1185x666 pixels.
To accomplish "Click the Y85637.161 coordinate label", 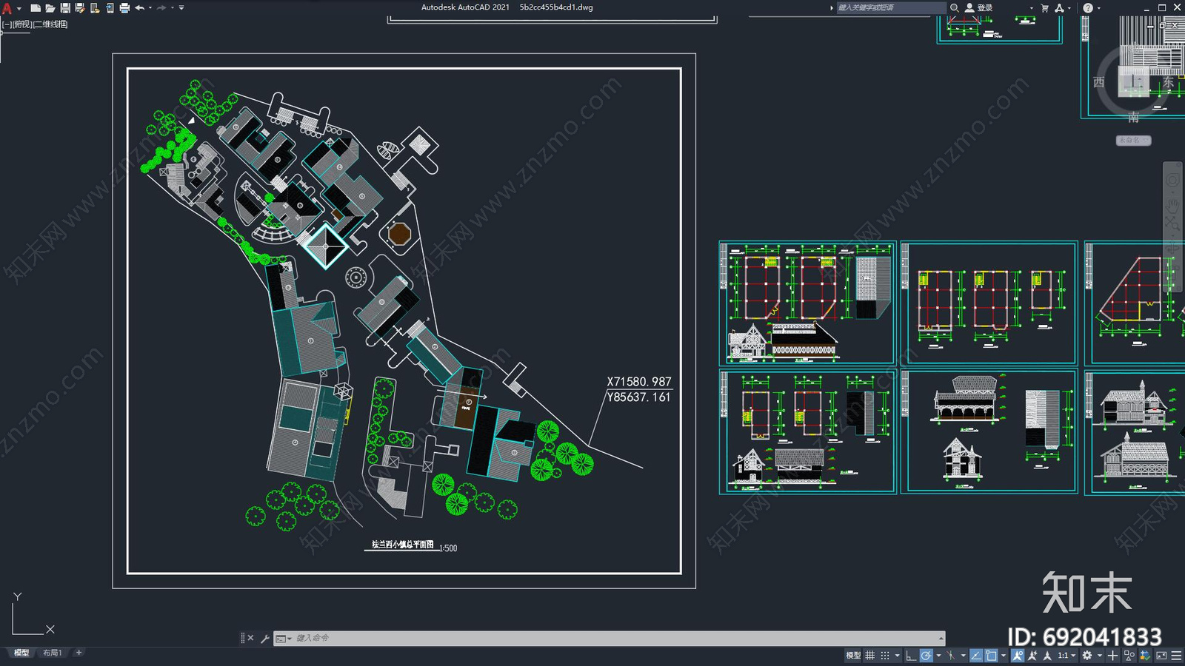I will tap(639, 397).
